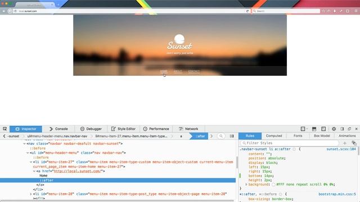360x202 pixels.
Task: Switch to the Performance panel
Action: tap(156, 129)
